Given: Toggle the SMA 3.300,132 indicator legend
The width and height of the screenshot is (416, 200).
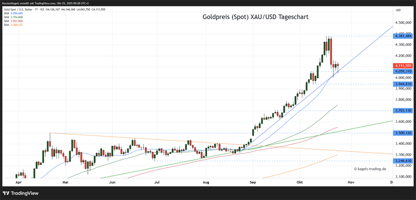Looking at the screenshot, I should point(13,25).
